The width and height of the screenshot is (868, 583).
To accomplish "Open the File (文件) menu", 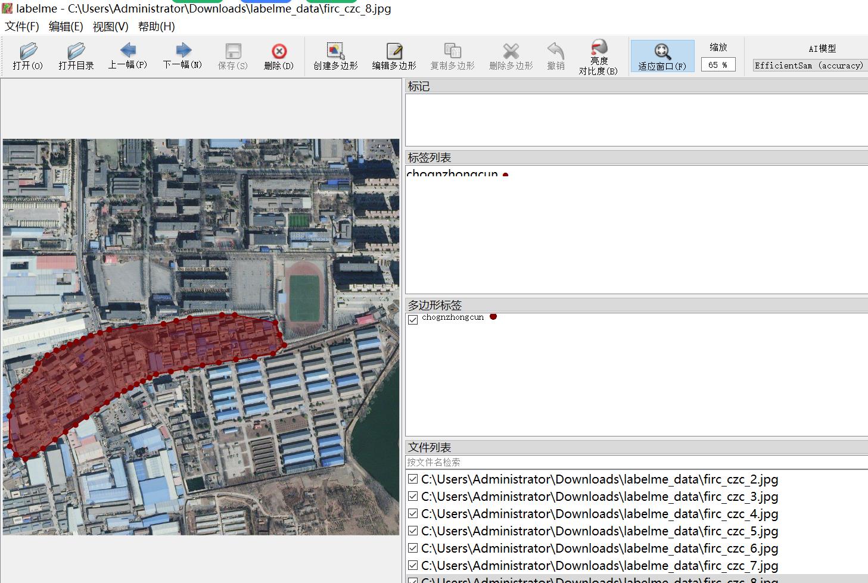I will pyautogui.click(x=22, y=27).
